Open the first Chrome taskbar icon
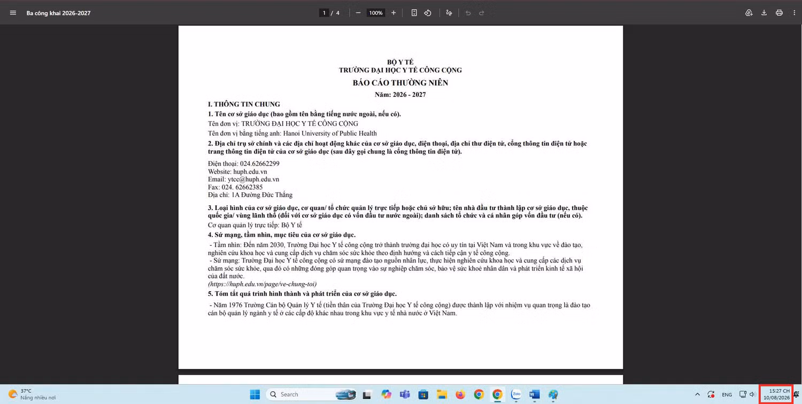Viewport: 802px width, 404px height. [x=479, y=394]
